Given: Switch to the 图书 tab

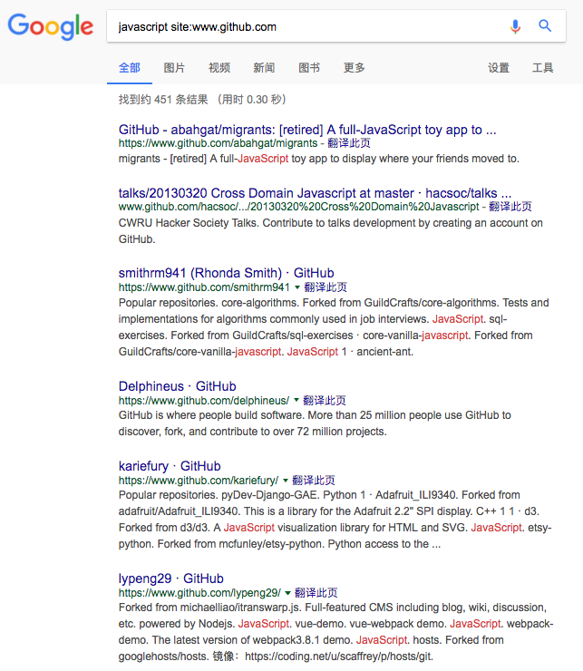Looking at the screenshot, I should [x=309, y=68].
